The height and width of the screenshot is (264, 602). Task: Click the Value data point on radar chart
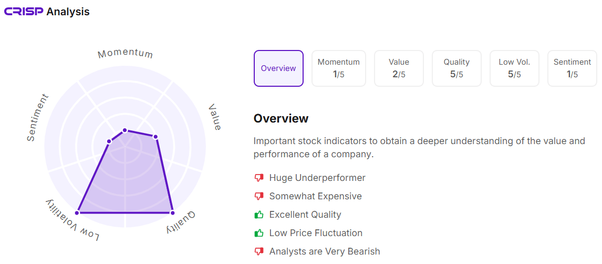[155, 137]
